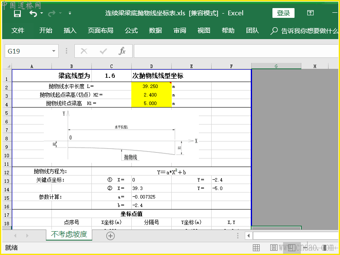Click the Tell Me search magnifier icon

pos(274,31)
